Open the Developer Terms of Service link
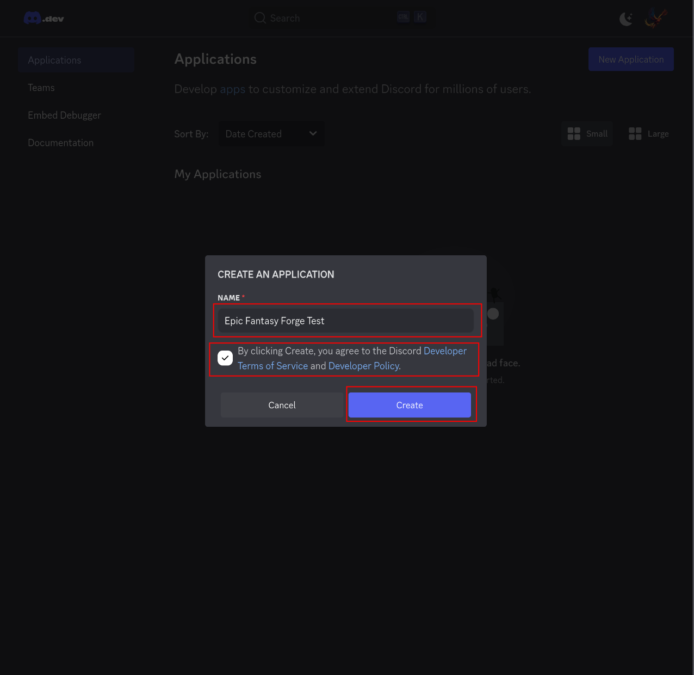The image size is (694, 675). 272,366
